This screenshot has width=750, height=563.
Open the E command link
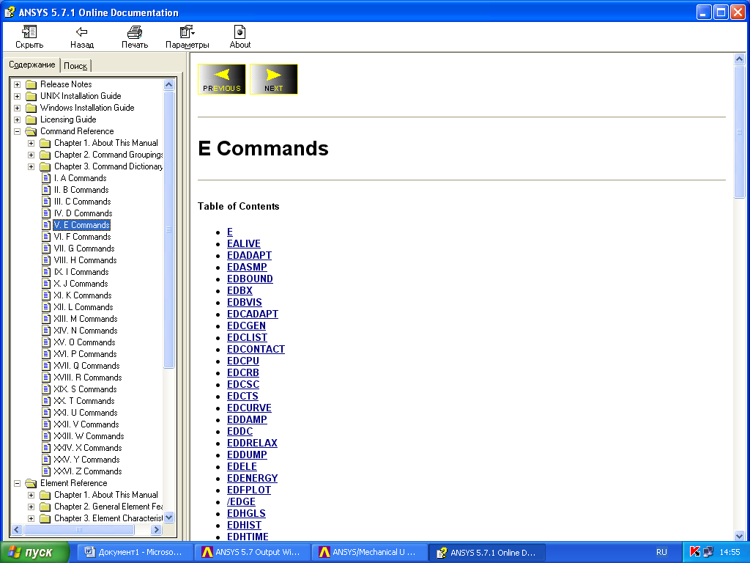(230, 232)
